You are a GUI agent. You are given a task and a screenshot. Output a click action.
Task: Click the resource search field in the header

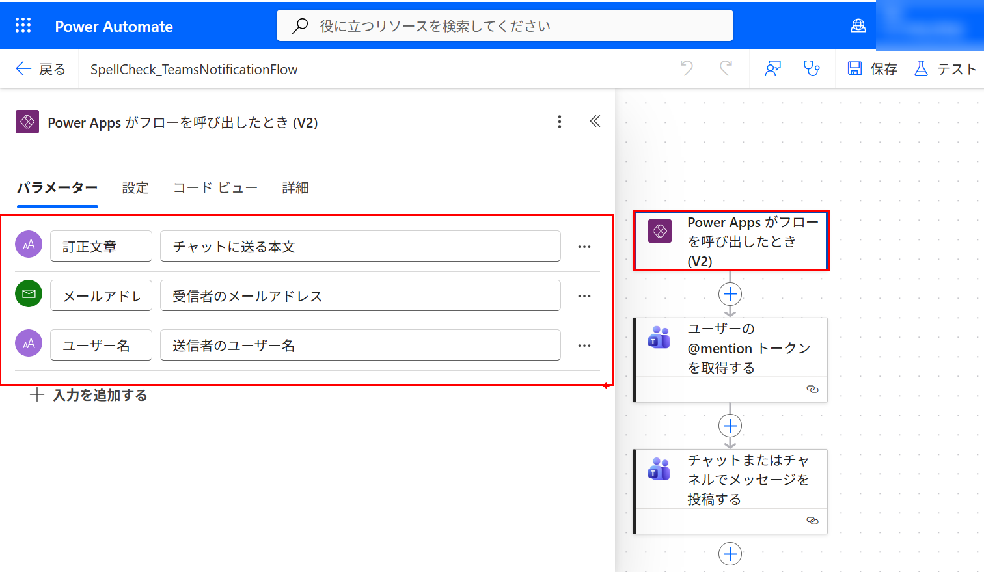[x=505, y=25]
